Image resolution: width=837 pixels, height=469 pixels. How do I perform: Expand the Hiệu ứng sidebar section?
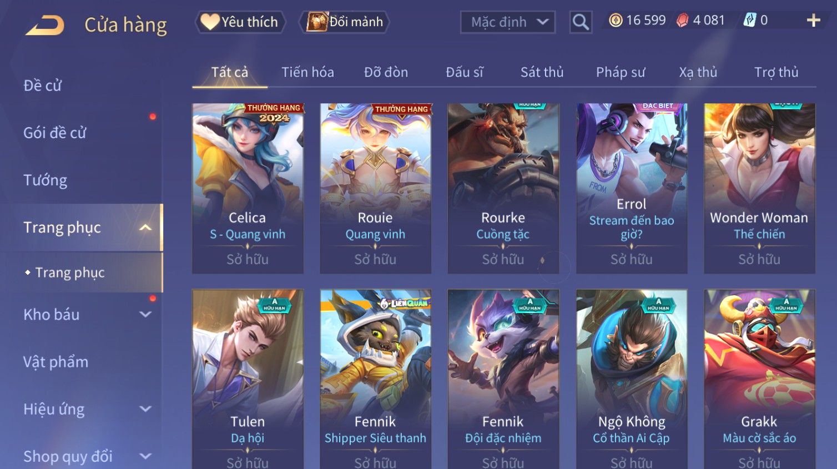point(145,409)
